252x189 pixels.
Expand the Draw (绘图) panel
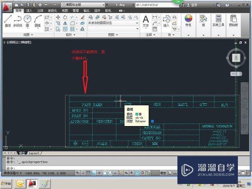(28, 35)
